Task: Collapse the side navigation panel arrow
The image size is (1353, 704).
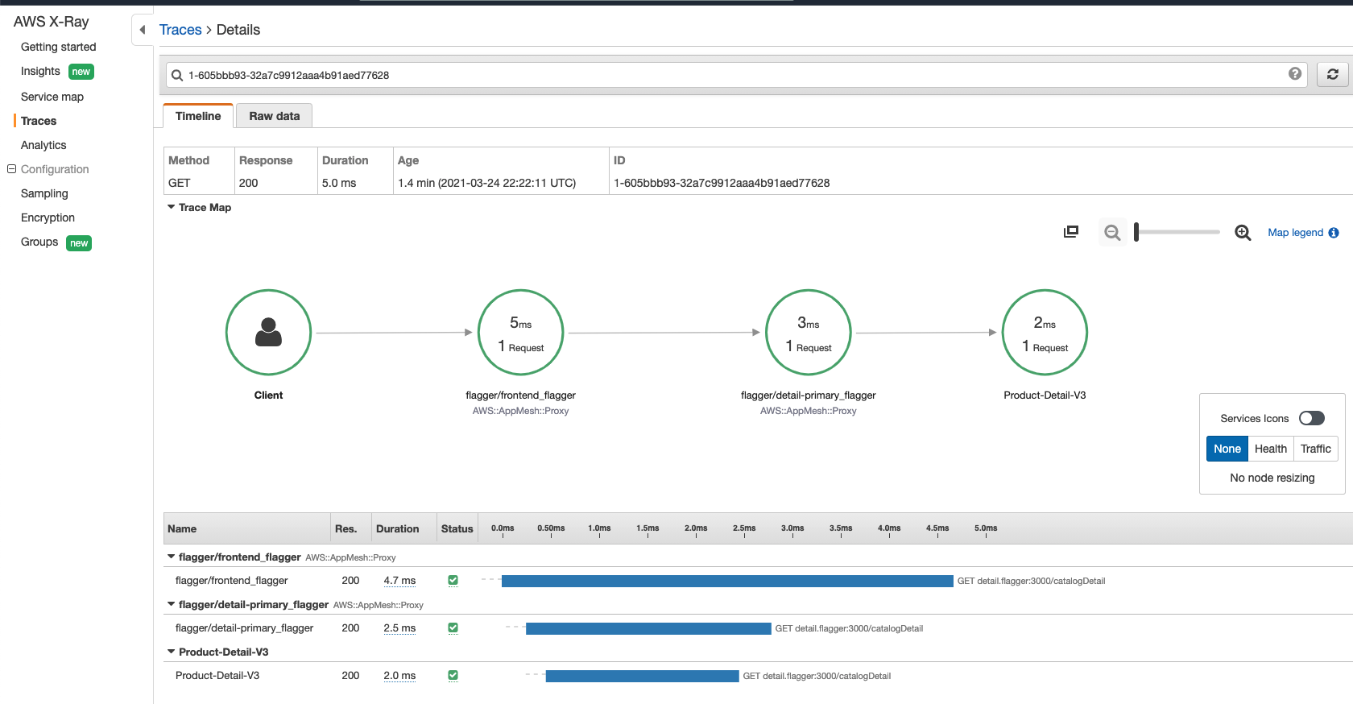Action: pos(143,30)
